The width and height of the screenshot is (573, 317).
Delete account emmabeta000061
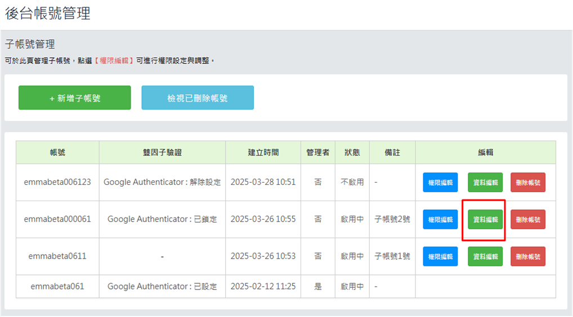(528, 220)
